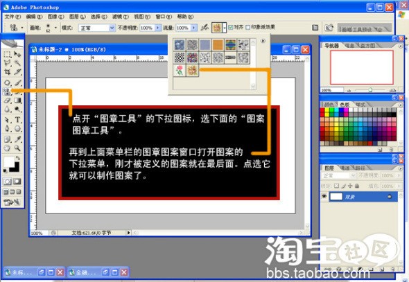The image size is (409, 282).
Task: Select the Pattern Stamp tool in toolbox
Action: 7,91
